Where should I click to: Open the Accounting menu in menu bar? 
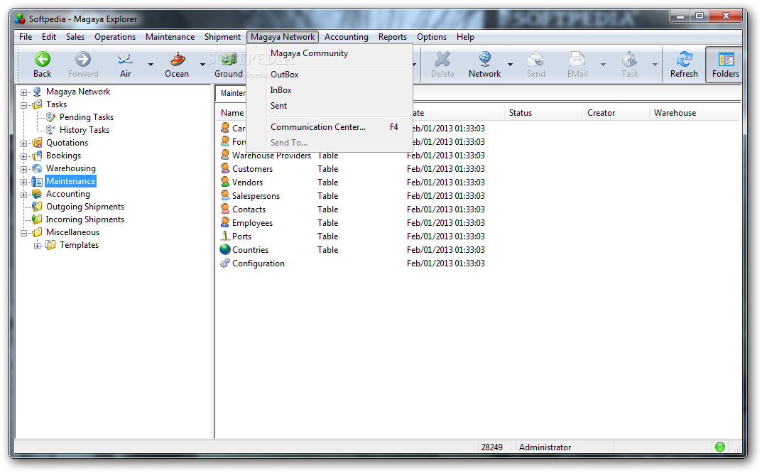coord(347,37)
